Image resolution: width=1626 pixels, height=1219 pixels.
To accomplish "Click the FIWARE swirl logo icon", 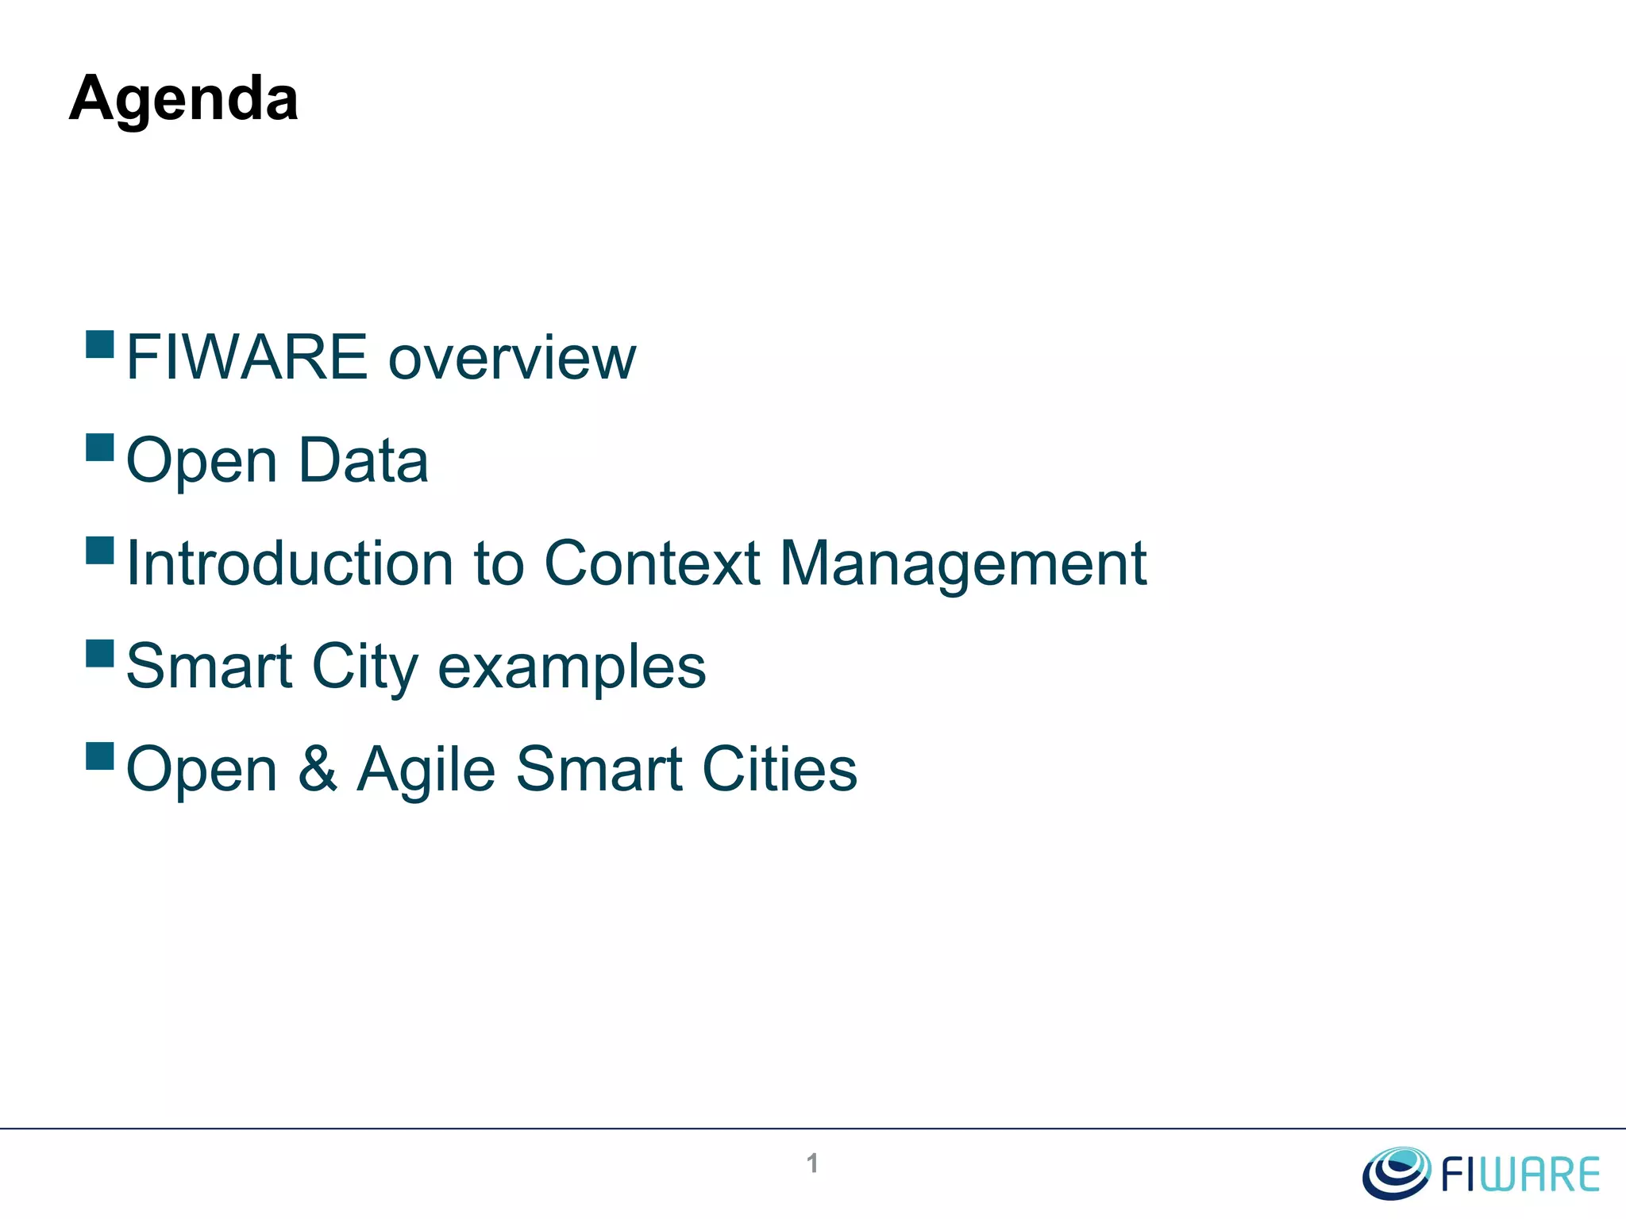I will tap(1396, 1173).
